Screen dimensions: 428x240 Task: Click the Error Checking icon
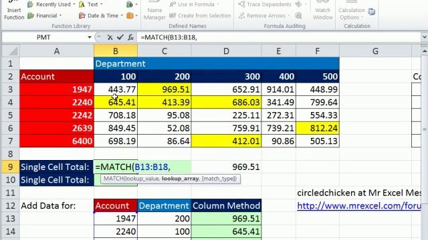coord(300,5)
